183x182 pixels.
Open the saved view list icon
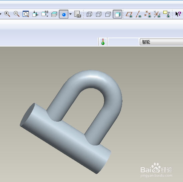pyautogui.click(x=45, y=14)
